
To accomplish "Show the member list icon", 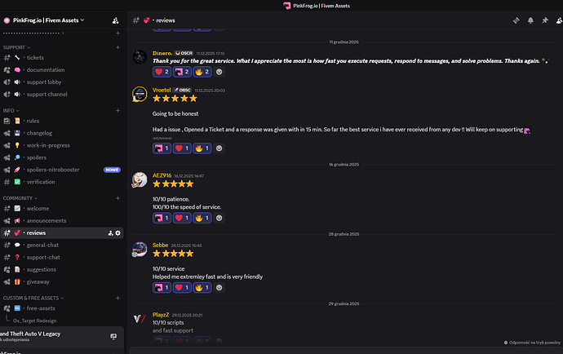I will point(559,20).
